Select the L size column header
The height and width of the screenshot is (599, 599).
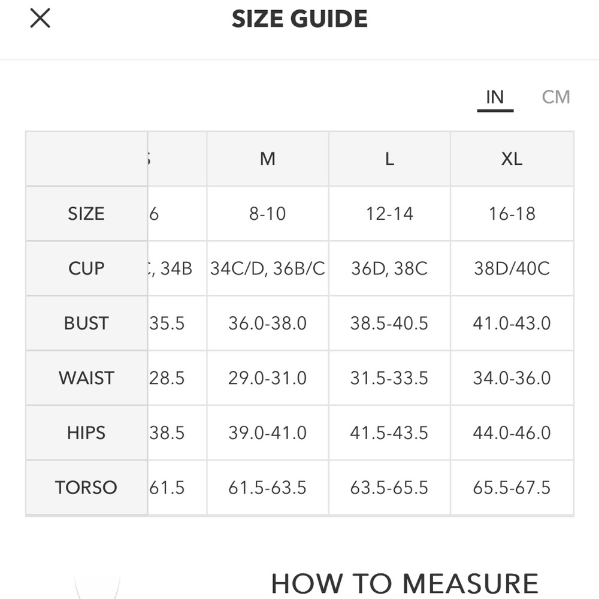coord(390,159)
